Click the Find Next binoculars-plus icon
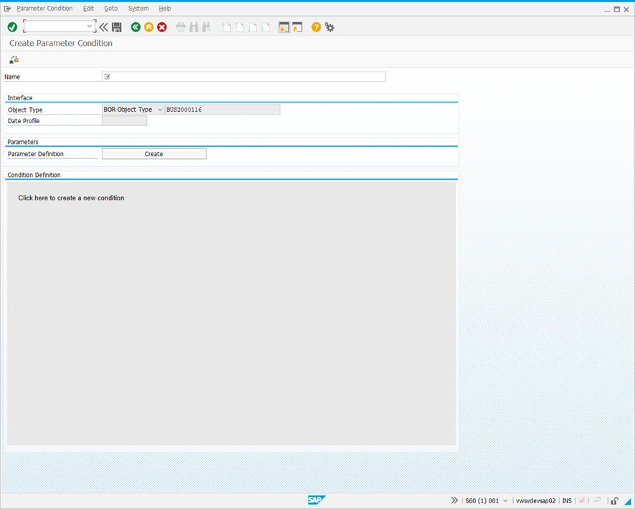The image size is (635, 509). coord(207,27)
